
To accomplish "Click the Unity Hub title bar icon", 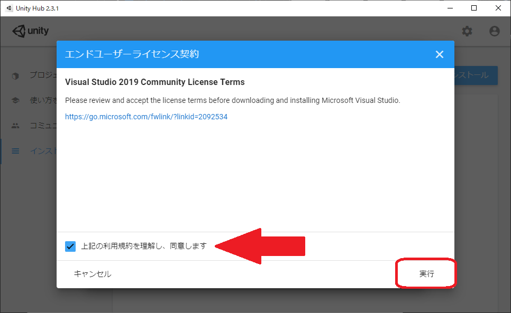I will click(9, 8).
